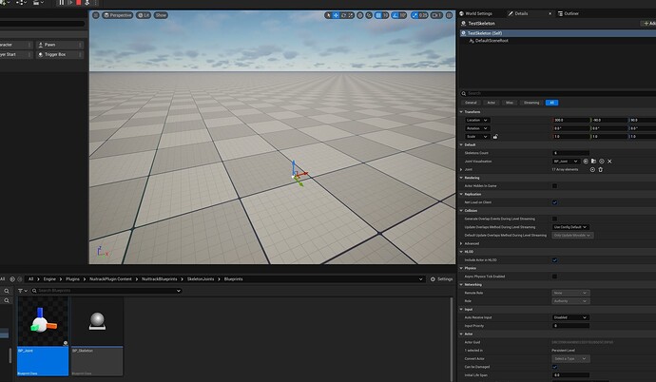Click the Skeletons Count value field
Image resolution: width=656 pixels, height=382 pixels.
point(570,152)
